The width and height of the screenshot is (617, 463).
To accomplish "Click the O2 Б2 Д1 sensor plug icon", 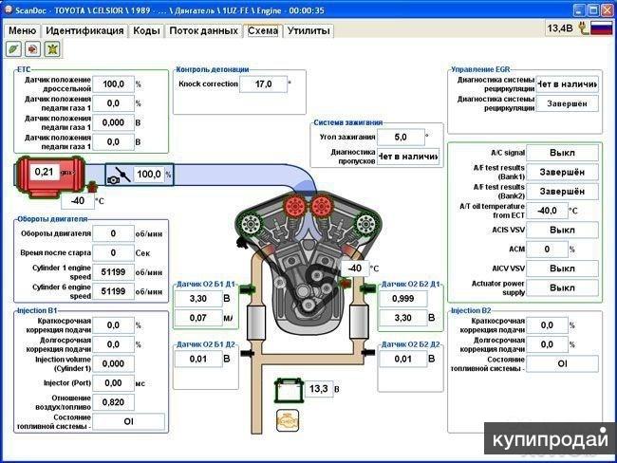I will point(367,290).
